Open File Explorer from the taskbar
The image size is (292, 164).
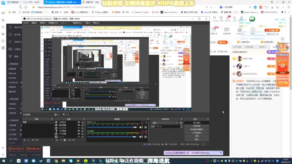(63, 161)
